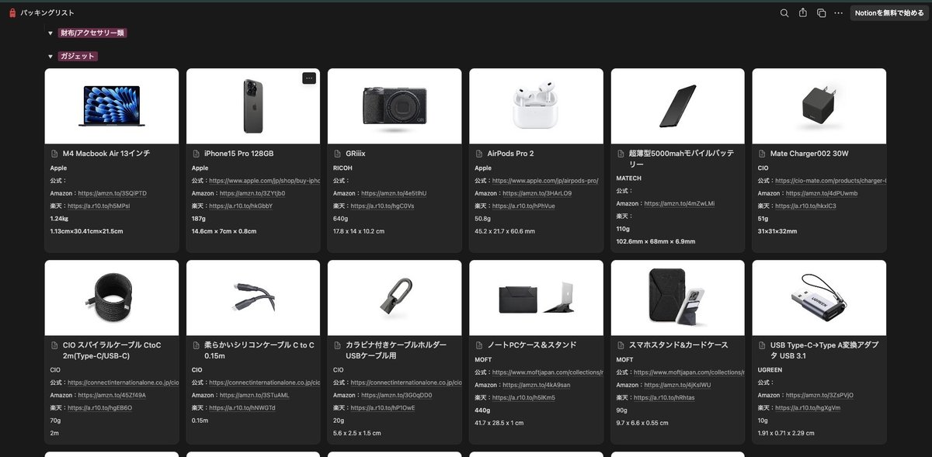
Task: Follow Amazon link amzn.to/3STuAML on silicone cable card
Action: point(254,396)
